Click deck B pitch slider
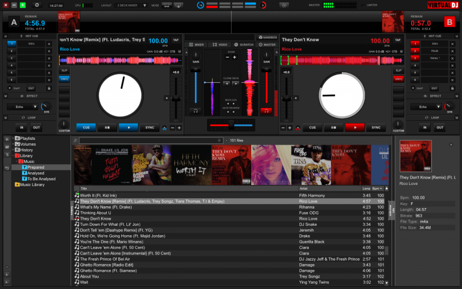The height and width of the screenshot is (289, 462). coord(286,99)
